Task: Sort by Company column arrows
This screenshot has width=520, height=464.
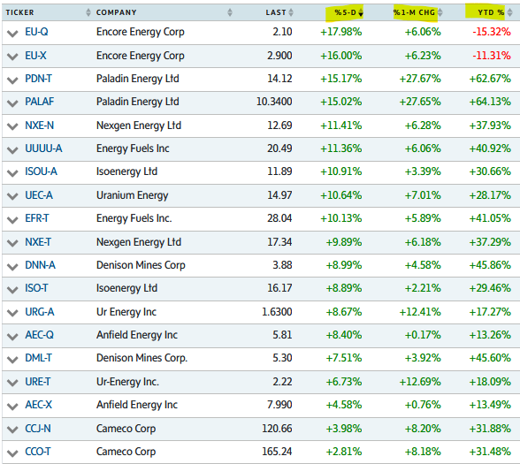Action: tap(230, 12)
